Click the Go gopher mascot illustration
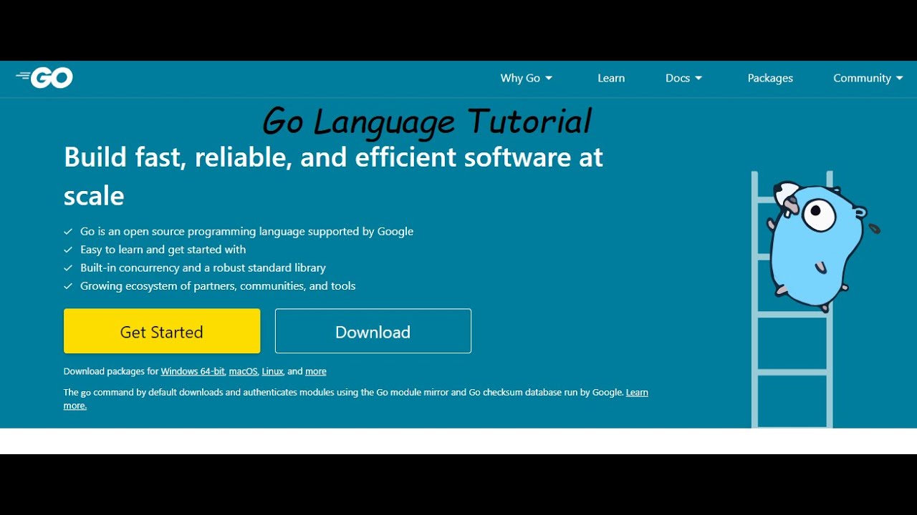The width and height of the screenshot is (917, 515). click(820, 245)
